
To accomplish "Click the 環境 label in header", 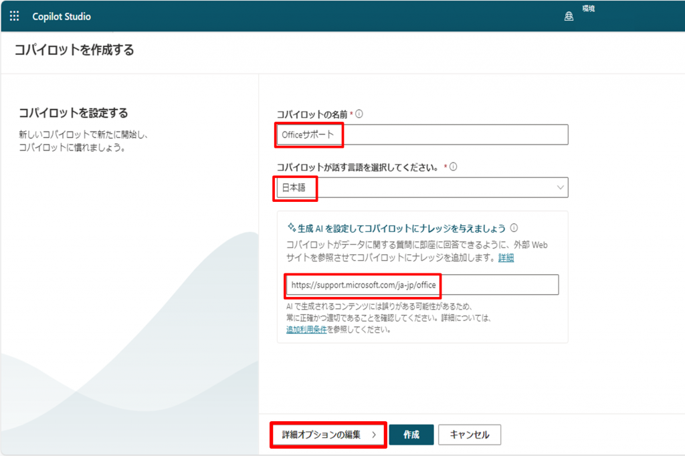I will 588,8.
